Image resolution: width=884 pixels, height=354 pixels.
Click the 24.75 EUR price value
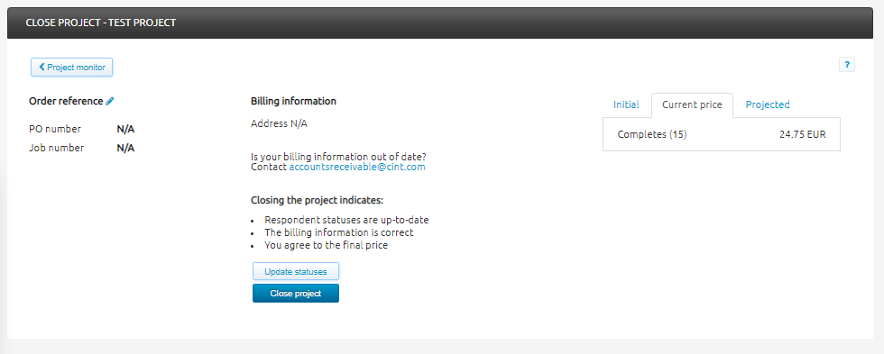click(x=802, y=134)
